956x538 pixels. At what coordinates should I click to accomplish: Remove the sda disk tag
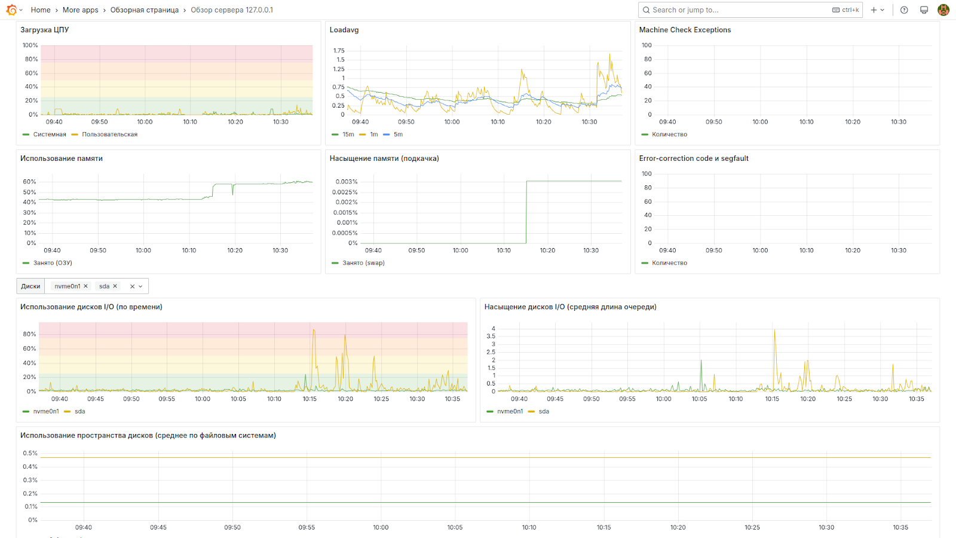pos(115,286)
